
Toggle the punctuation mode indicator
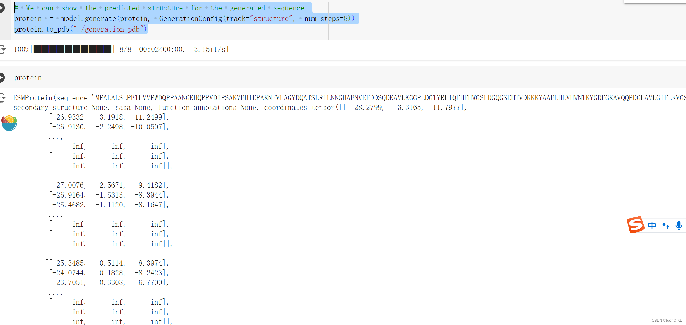[666, 225]
